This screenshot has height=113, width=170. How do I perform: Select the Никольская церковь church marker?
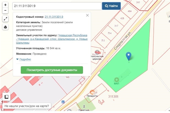click(98, 52)
